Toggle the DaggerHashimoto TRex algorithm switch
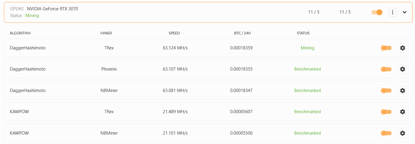This screenshot has width=415, height=144. click(x=386, y=48)
